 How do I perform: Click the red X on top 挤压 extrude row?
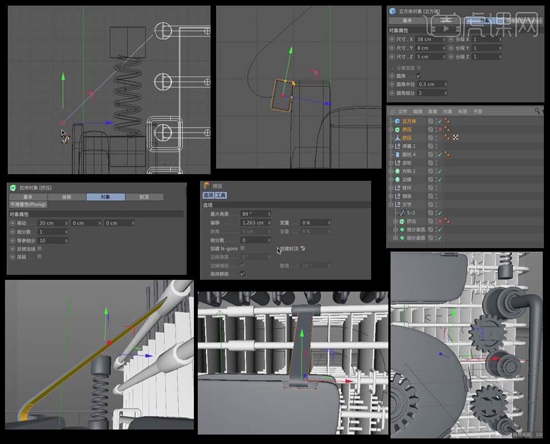(x=439, y=129)
